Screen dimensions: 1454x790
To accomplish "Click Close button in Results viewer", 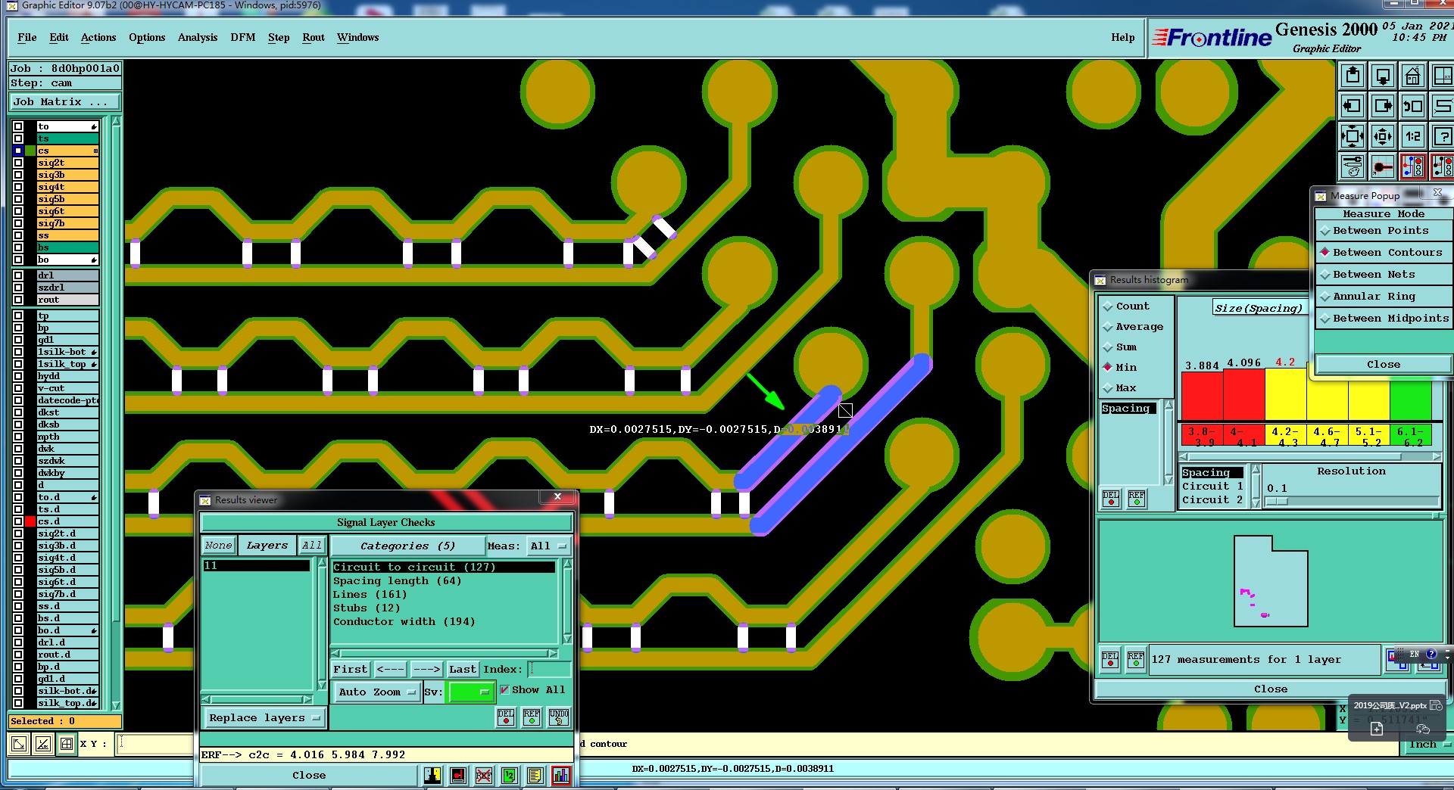I will pyautogui.click(x=309, y=776).
